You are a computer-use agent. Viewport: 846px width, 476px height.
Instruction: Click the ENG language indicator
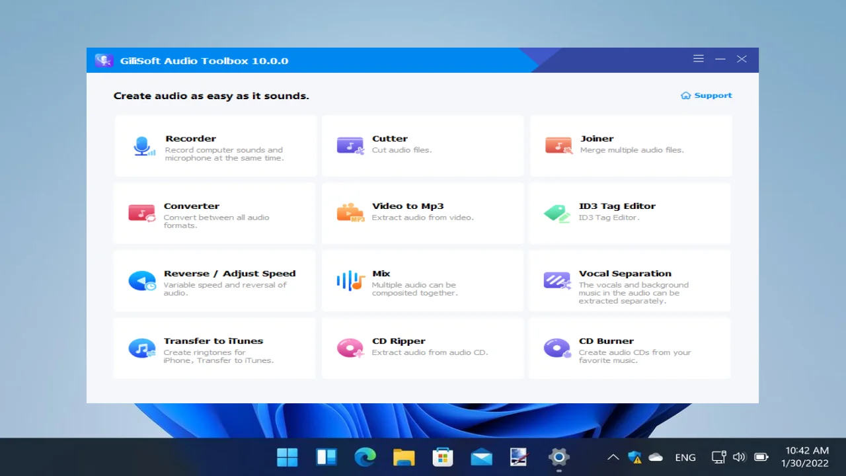685,457
